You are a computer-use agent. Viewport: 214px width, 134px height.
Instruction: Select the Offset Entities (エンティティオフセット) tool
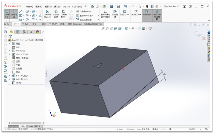[x=64, y=14]
